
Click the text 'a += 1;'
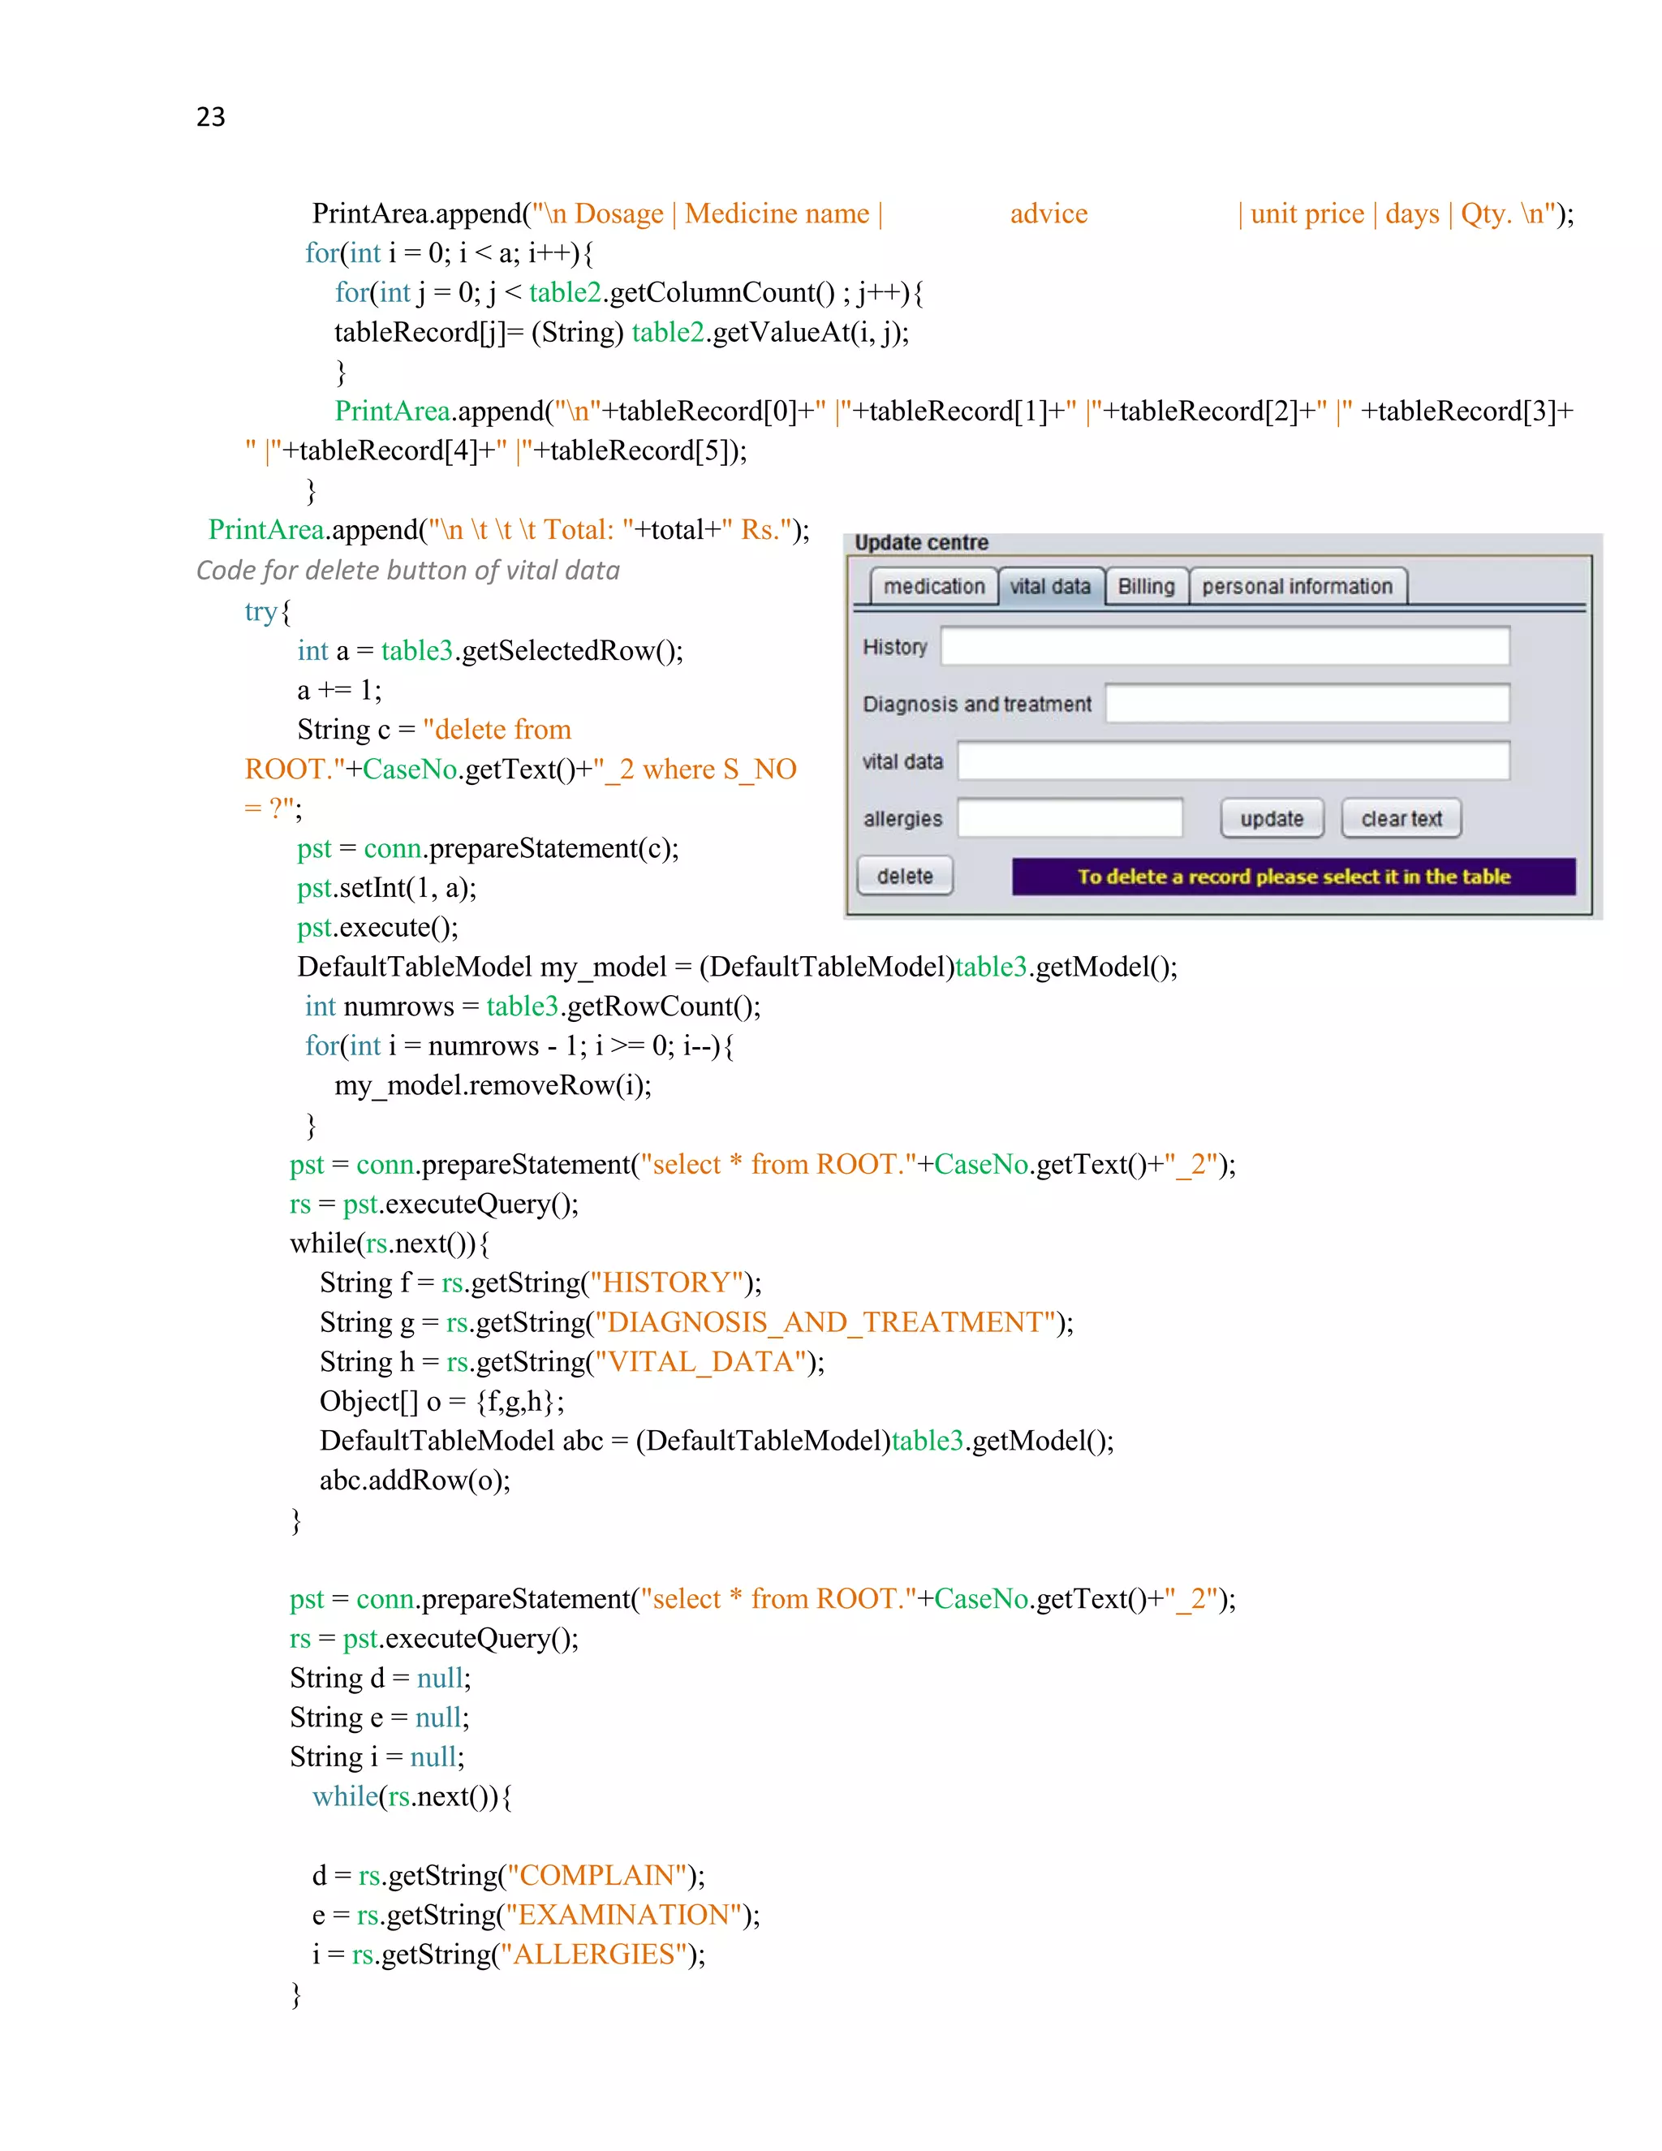340,691
